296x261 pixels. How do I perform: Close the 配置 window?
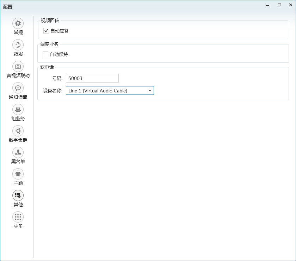[x=289, y=5]
